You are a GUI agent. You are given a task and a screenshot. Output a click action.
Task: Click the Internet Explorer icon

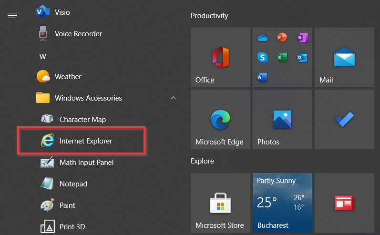point(47,141)
